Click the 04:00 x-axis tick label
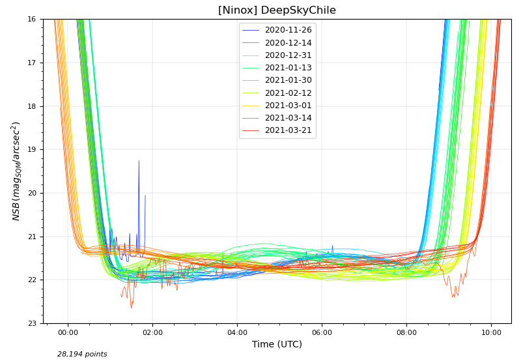The height and width of the screenshot is (363, 521). (x=237, y=332)
